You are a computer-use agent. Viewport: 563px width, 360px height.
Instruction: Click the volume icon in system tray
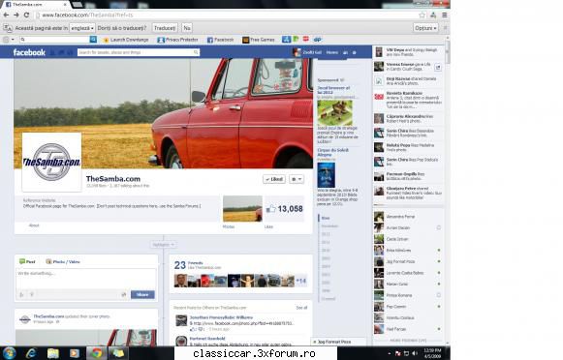pyautogui.click(x=416, y=353)
